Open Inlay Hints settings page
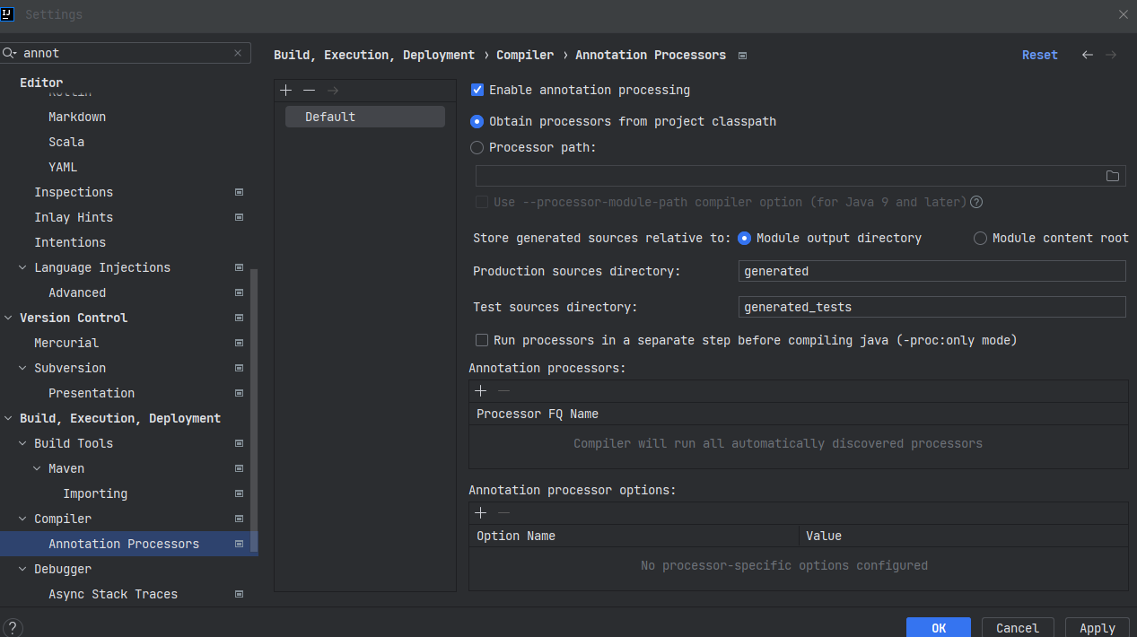This screenshot has height=637, width=1137. 74,217
